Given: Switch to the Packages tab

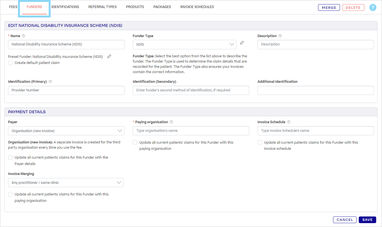Looking at the screenshot, I should 162,7.
